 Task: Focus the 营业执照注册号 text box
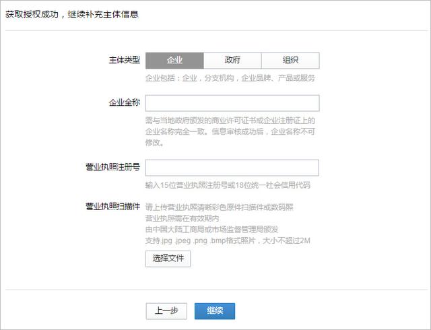(x=232, y=168)
